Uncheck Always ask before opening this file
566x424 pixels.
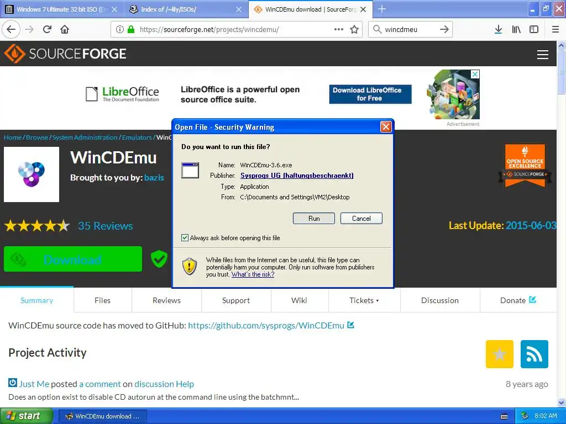(x=185, y=237)
